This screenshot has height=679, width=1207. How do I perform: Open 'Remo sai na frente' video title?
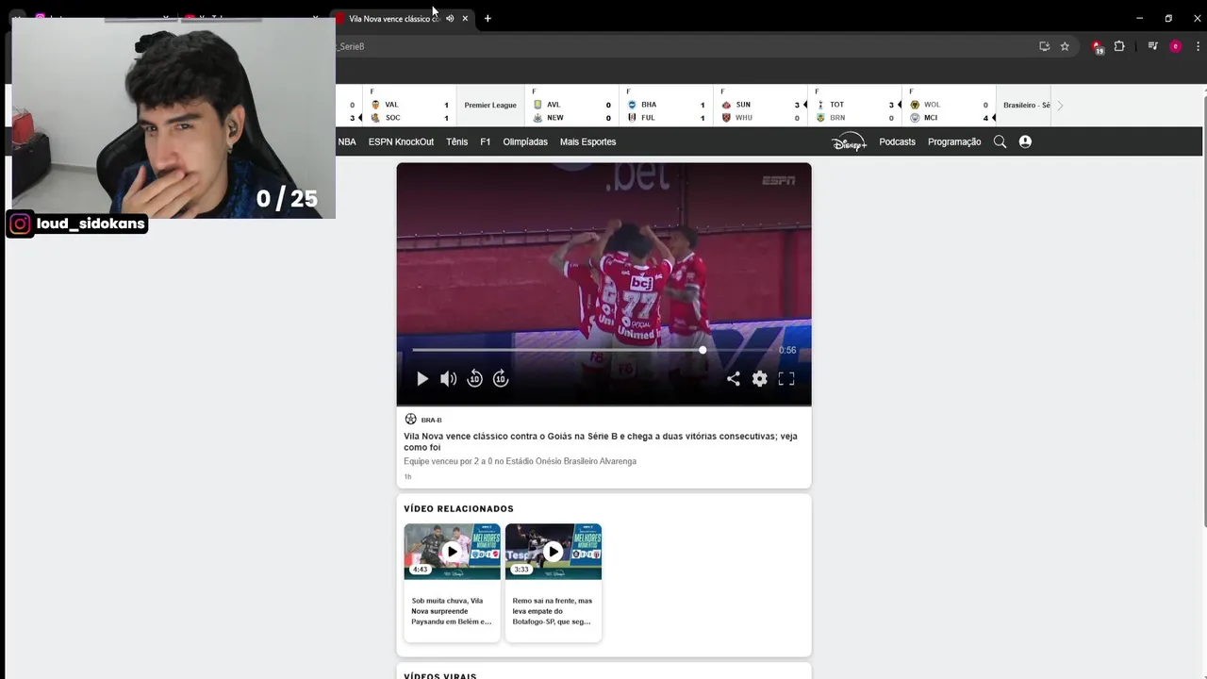click(553, 611)
